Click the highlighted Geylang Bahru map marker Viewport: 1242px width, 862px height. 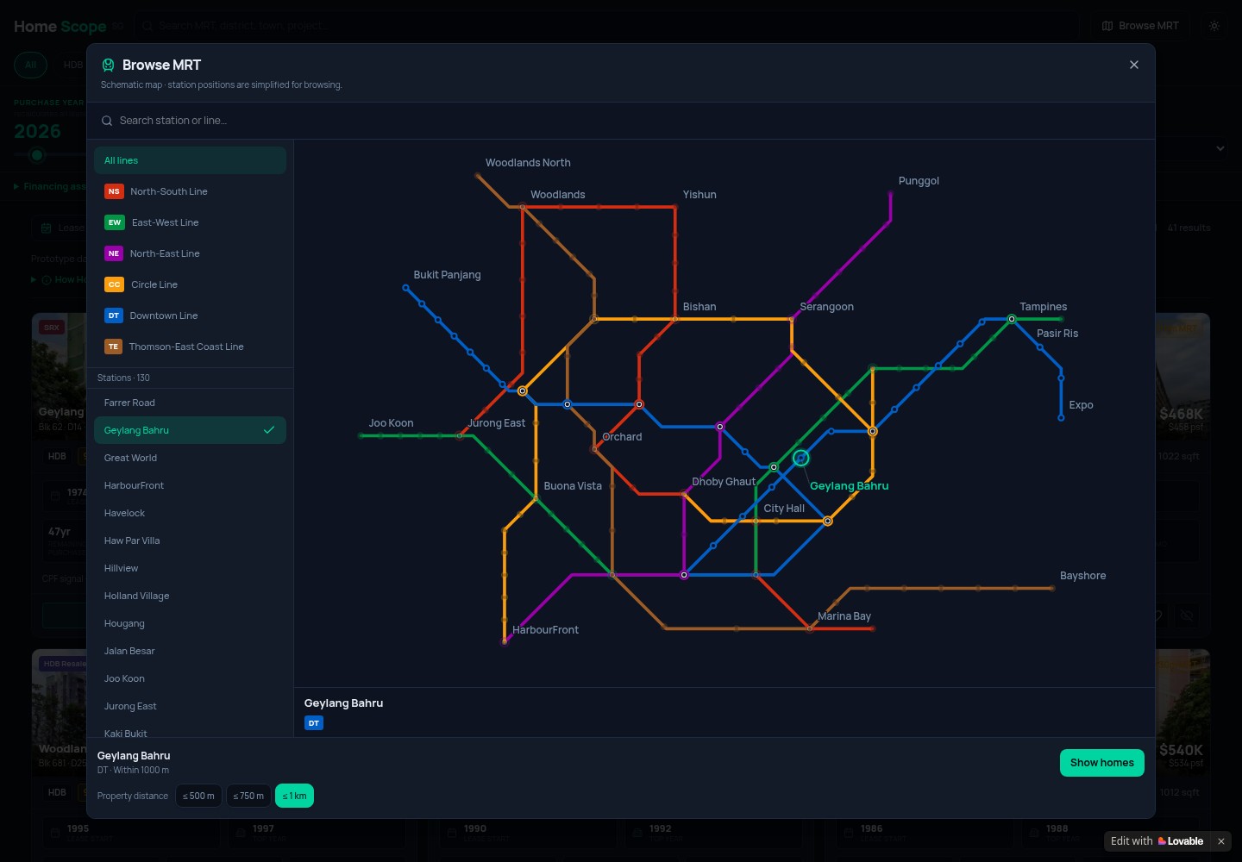coord(800,458)
